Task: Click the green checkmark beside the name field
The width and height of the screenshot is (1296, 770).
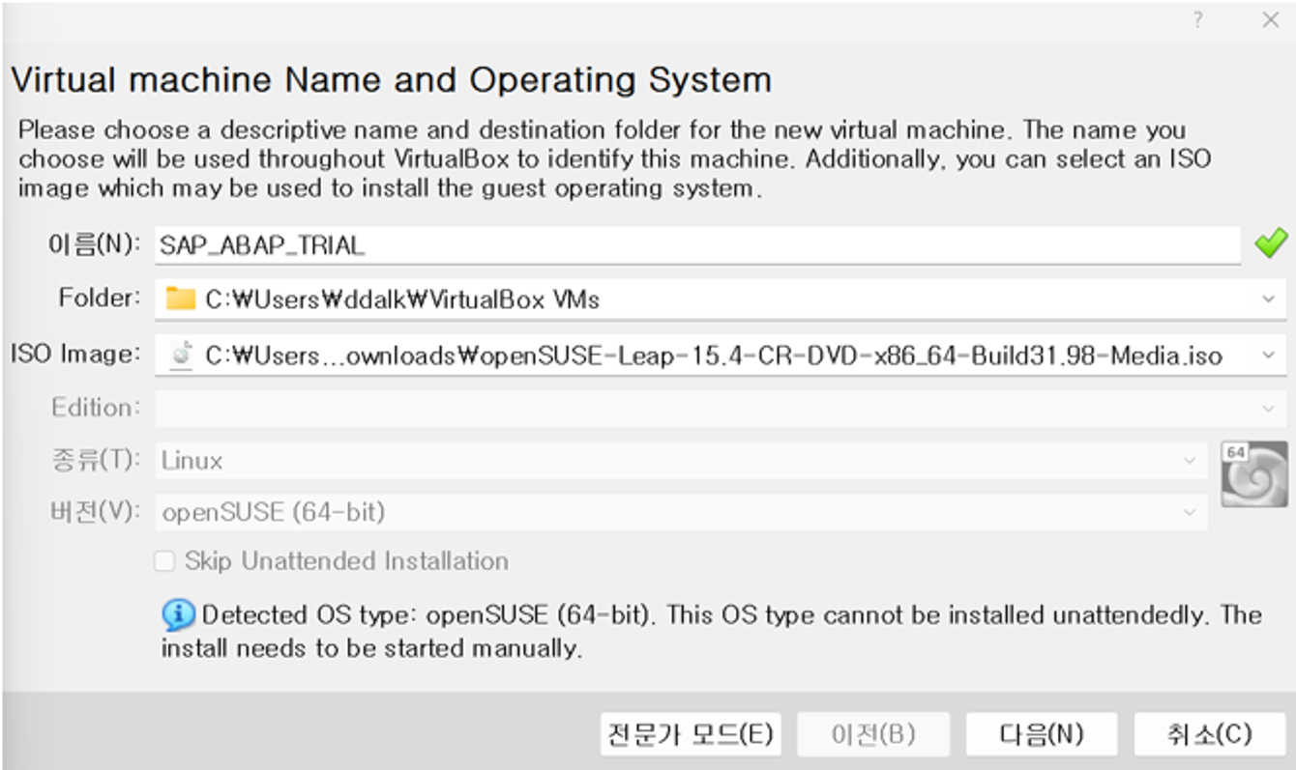Action: 1270,243
